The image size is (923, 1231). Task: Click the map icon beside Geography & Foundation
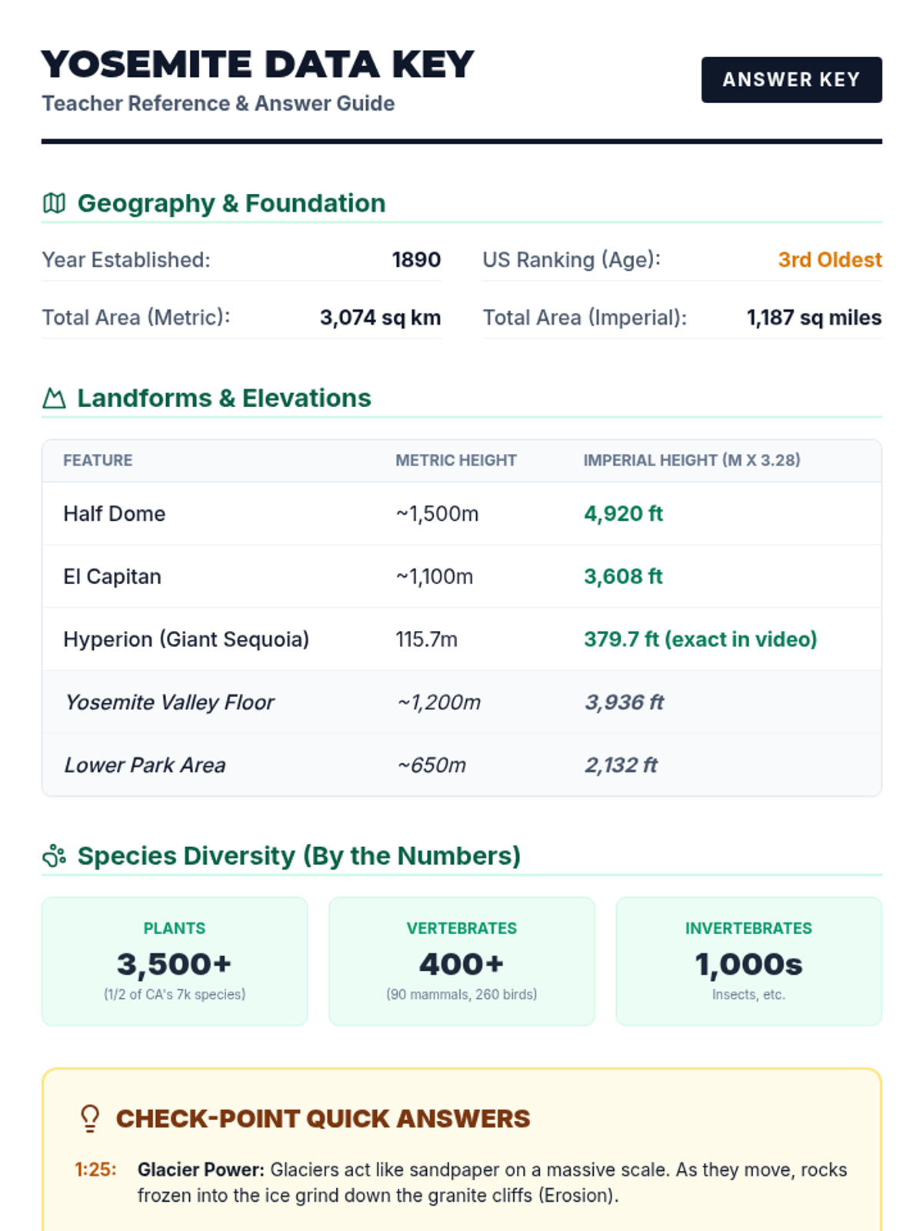[54, 203]
